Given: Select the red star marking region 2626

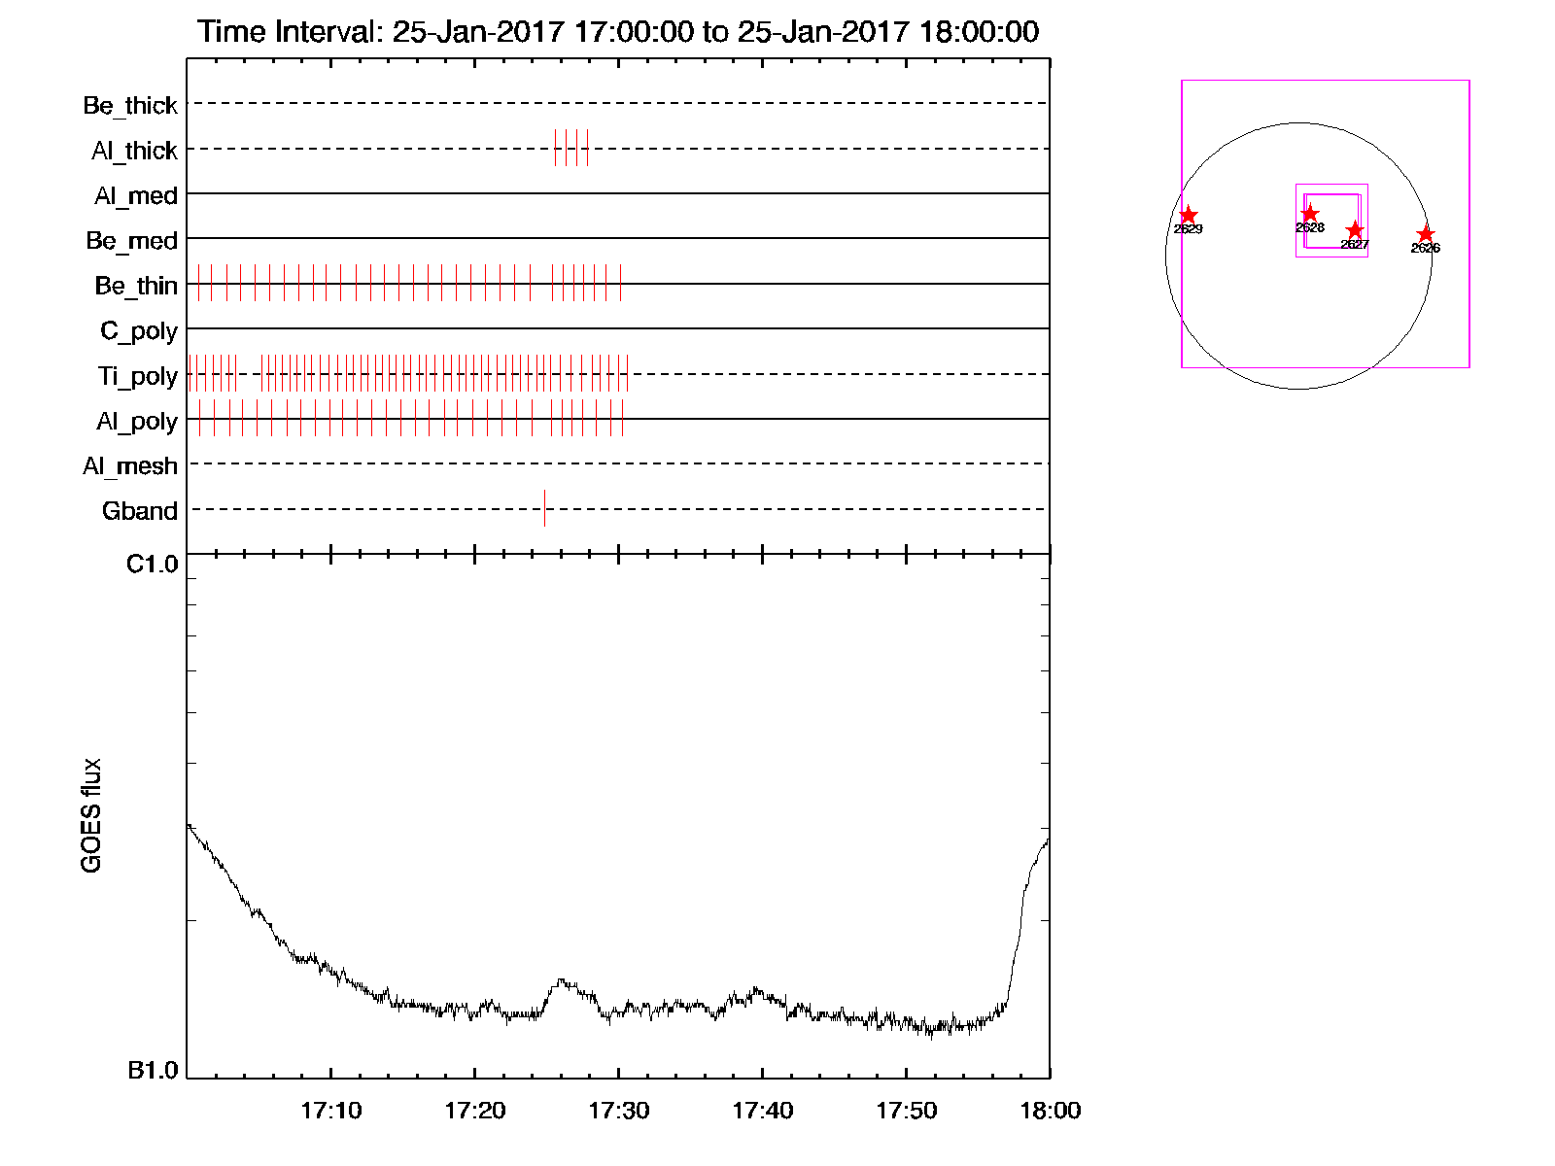Looking at the screenshot, I should click(x=1425, y=234).
